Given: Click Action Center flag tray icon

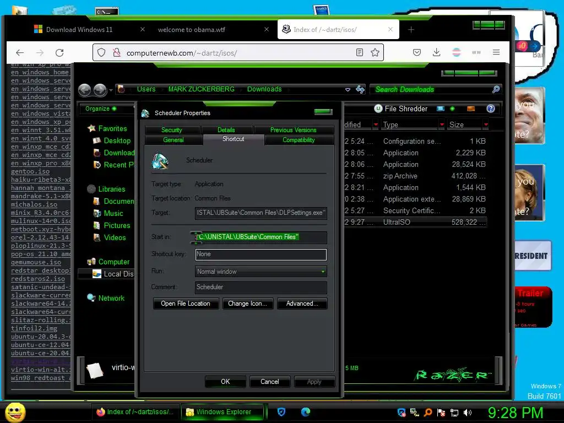Looking at the screenshot, I should click(441, 413).
